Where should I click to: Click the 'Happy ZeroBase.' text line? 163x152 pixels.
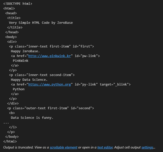click(x=25, y=51)
